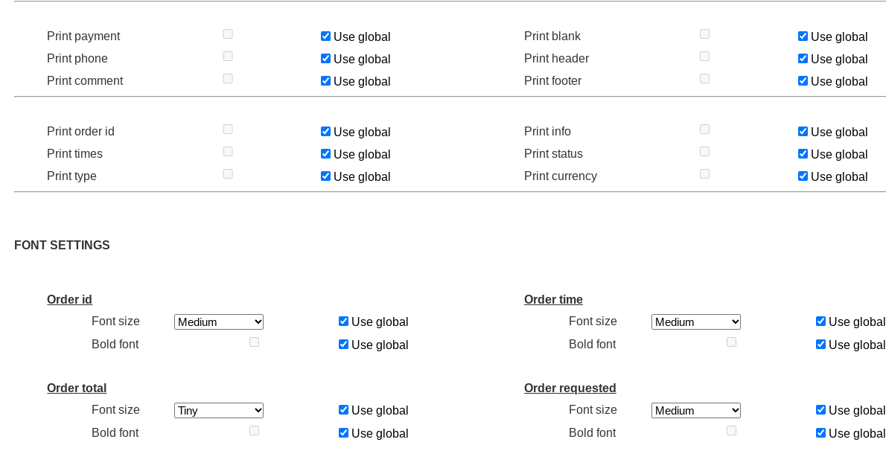Toggle Use global for Order time font size
The width and height of the screenshot is (886, 451).
coord(820,322)
